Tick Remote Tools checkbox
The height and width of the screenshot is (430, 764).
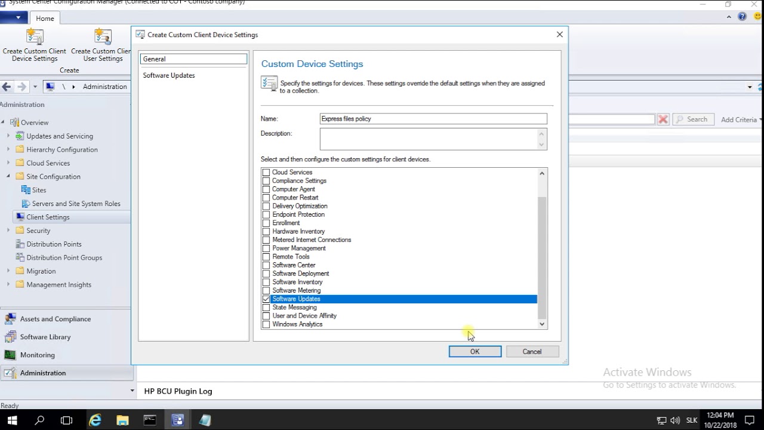266,257
